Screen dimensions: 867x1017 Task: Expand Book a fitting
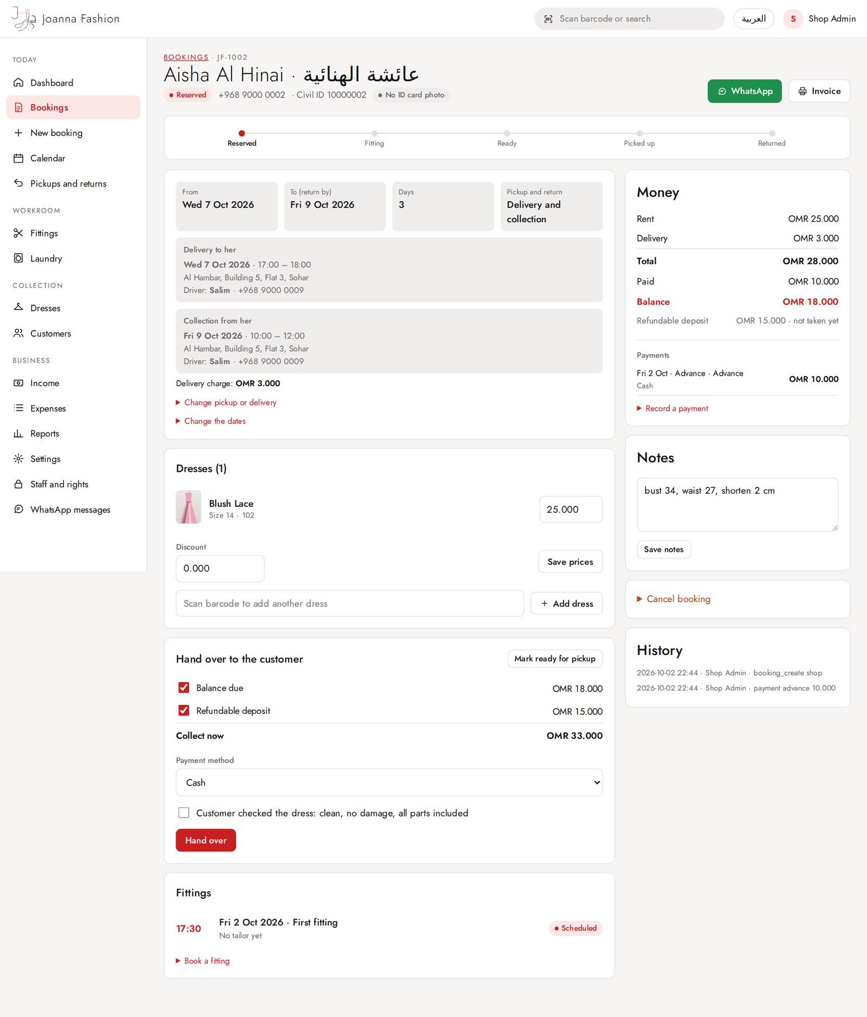click(203, 961)
